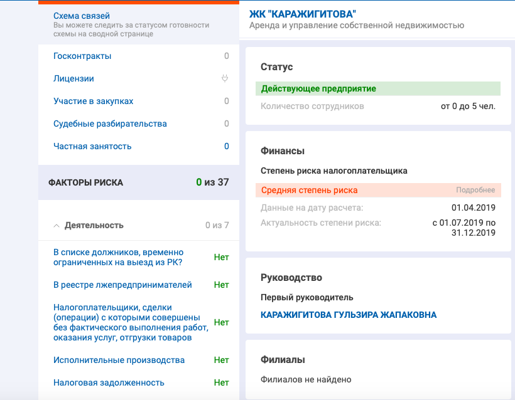Click Подробнее in the risk level bar
This screenshot has width=515, height=400.
[475, 190]
